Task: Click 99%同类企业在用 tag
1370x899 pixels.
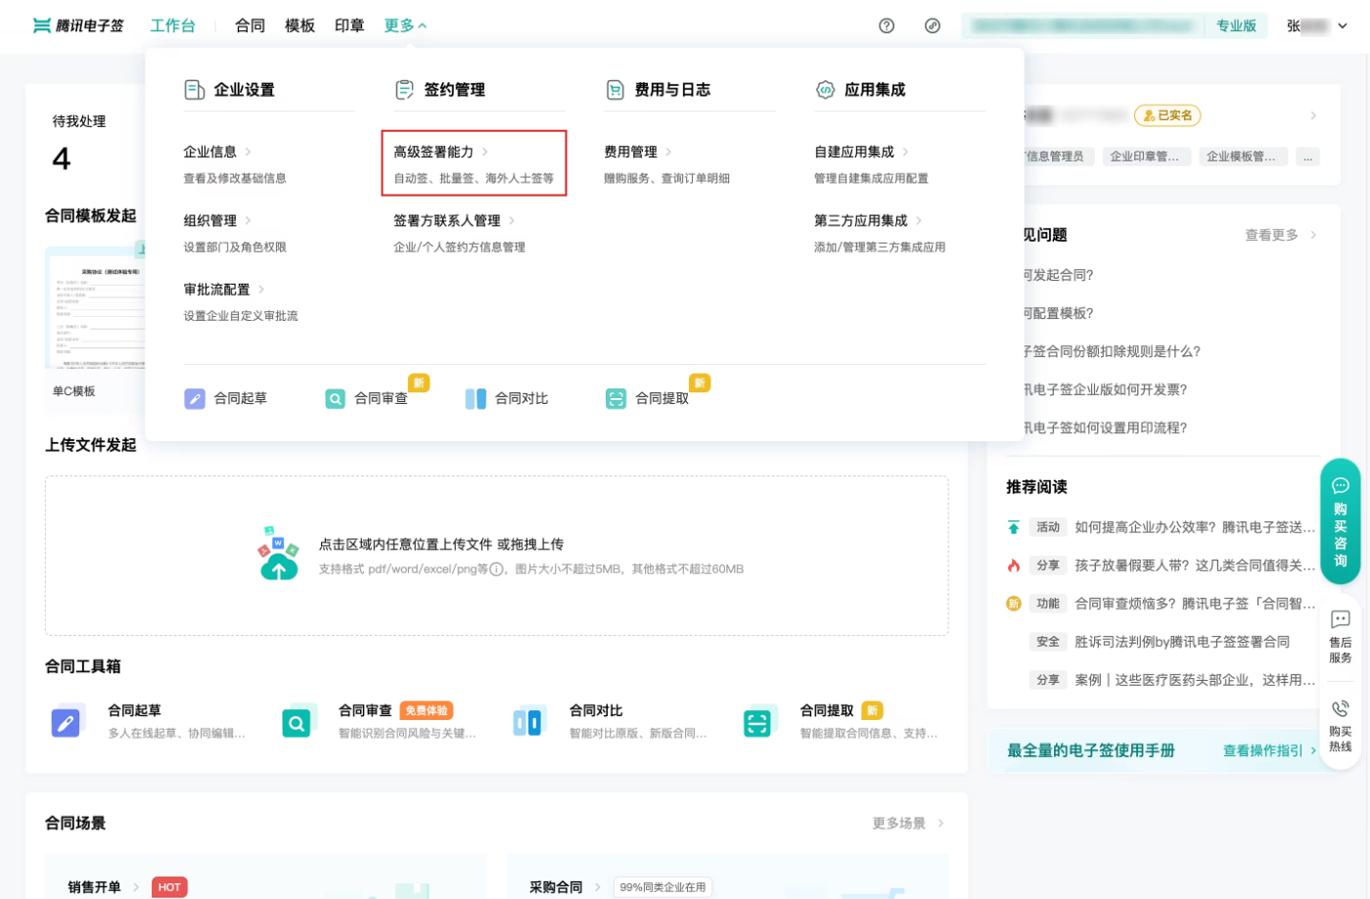Action: [662, 887]
